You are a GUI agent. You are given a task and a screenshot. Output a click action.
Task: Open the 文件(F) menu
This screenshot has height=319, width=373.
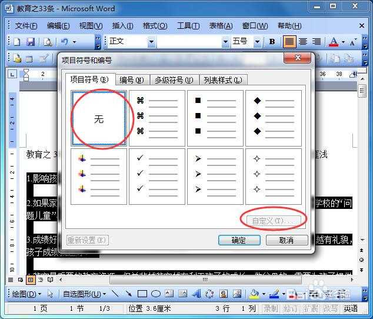pyautogui.click(x=26, y=26)
